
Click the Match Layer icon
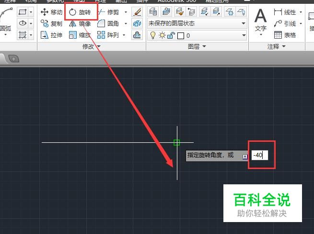(x=180, y=12)
